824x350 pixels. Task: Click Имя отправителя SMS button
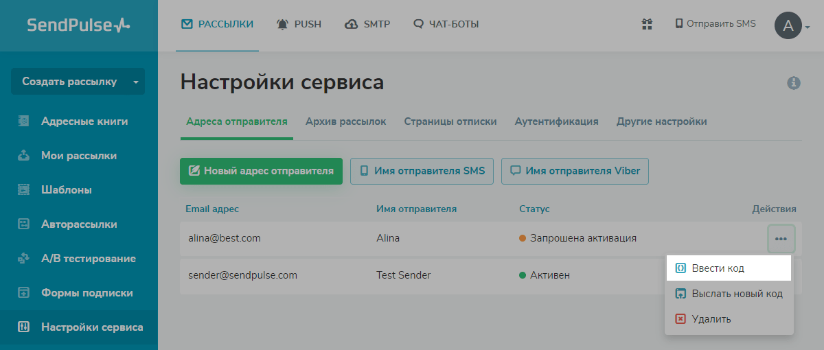point(422,171)
